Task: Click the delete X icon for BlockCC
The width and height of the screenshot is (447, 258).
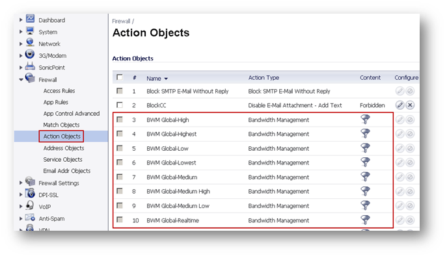Action: [410, 105]
